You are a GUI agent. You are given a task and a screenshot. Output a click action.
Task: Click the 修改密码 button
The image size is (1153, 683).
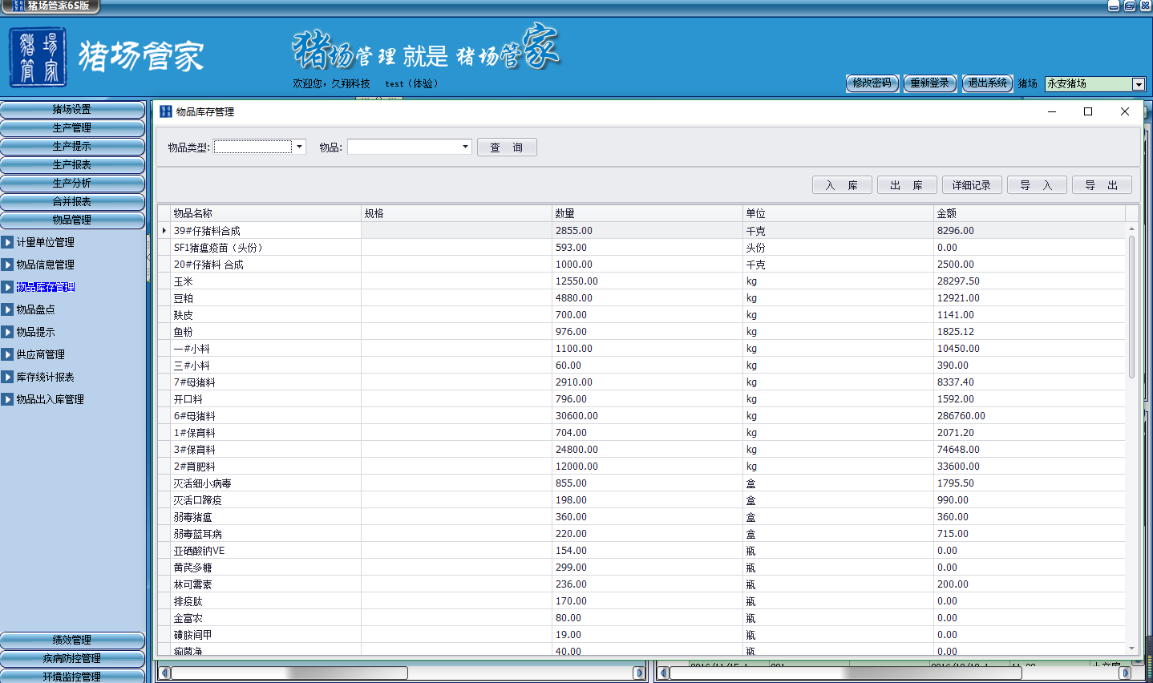pos(872,83)
